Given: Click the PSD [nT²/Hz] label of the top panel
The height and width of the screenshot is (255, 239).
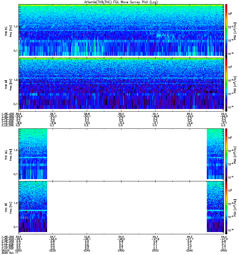Looking at the screenshot, I should coord(235,31).
